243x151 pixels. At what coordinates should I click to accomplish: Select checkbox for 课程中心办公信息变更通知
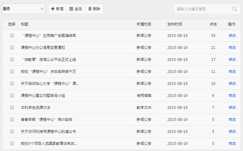pyautogui.click(x=12, y=48)
